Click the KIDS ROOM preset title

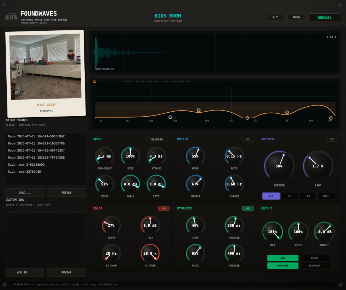pos(168,16)
